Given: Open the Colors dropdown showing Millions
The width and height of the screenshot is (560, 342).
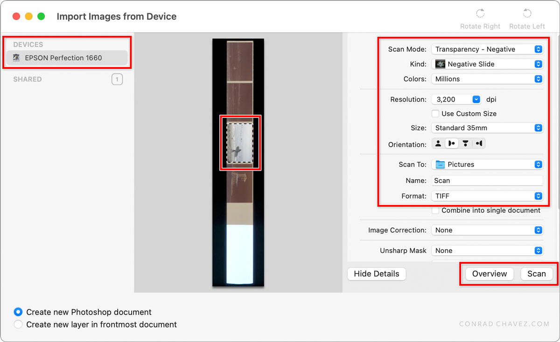Looking at the screenshot, I should (x=539, y=79).
